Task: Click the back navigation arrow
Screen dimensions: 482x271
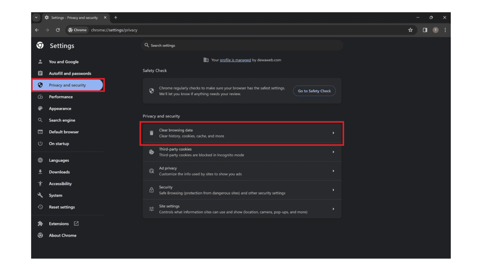Action: point(37,30)
